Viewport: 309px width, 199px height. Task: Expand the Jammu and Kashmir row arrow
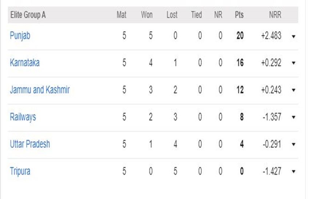[294, 90]
